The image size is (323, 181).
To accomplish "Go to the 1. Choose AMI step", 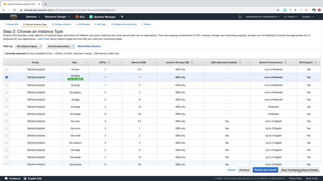I will (12, 24).
